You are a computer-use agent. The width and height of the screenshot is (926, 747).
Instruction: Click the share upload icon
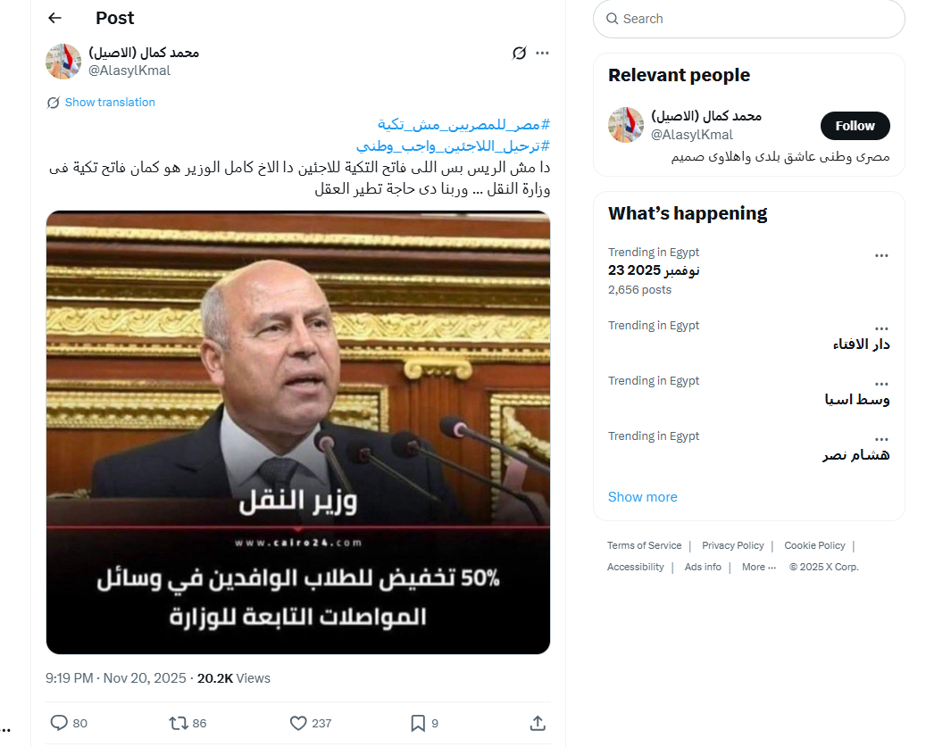pyautogui.click(x=538, y=723)
